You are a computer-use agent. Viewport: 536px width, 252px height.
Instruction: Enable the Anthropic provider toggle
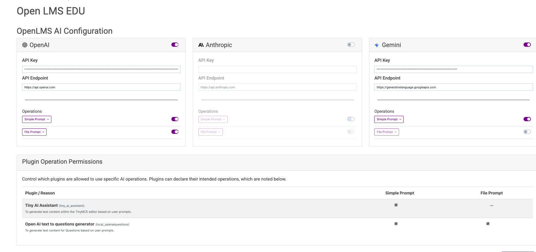tap(351, 45)
